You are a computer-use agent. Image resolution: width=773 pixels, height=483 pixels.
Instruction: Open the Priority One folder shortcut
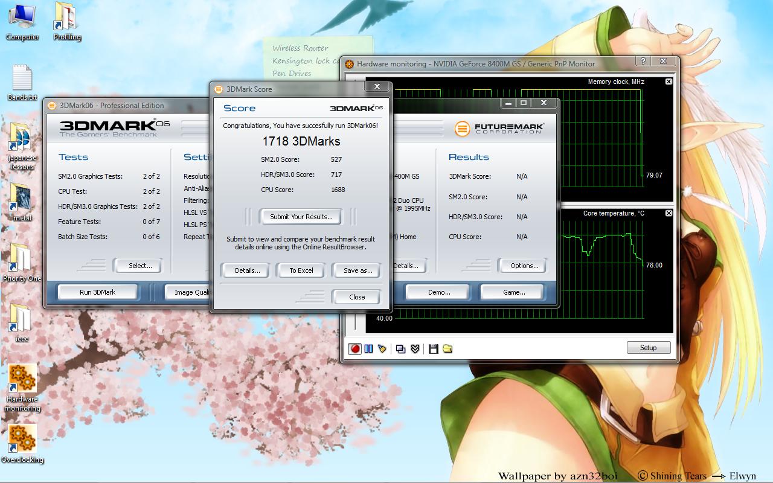pos(22,263)
